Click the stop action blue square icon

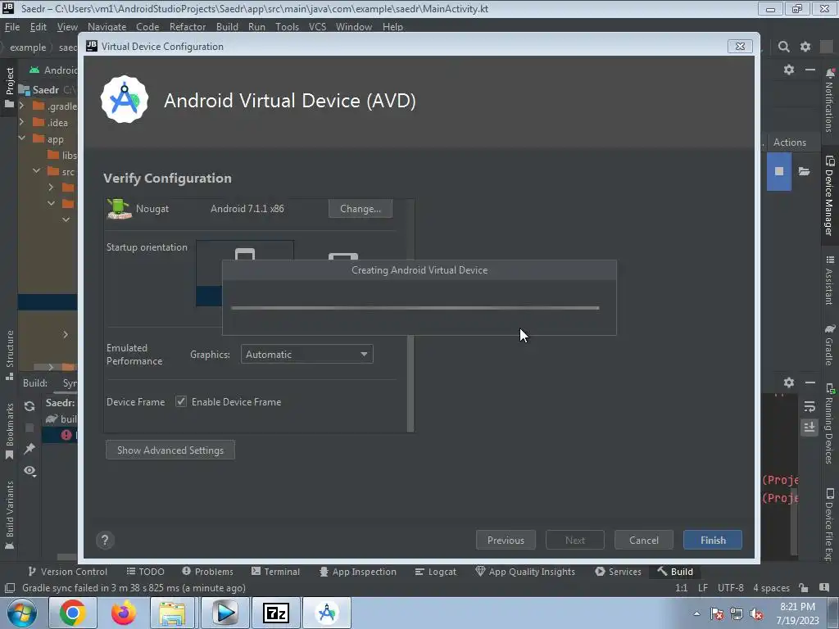[779, 171]
